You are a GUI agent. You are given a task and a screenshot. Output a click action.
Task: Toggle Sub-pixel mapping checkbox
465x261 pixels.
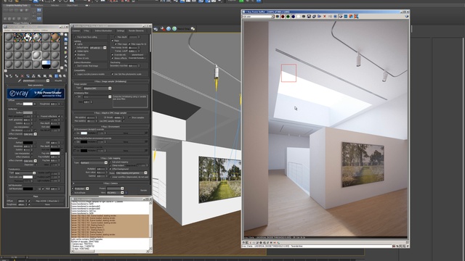(110, 162)
